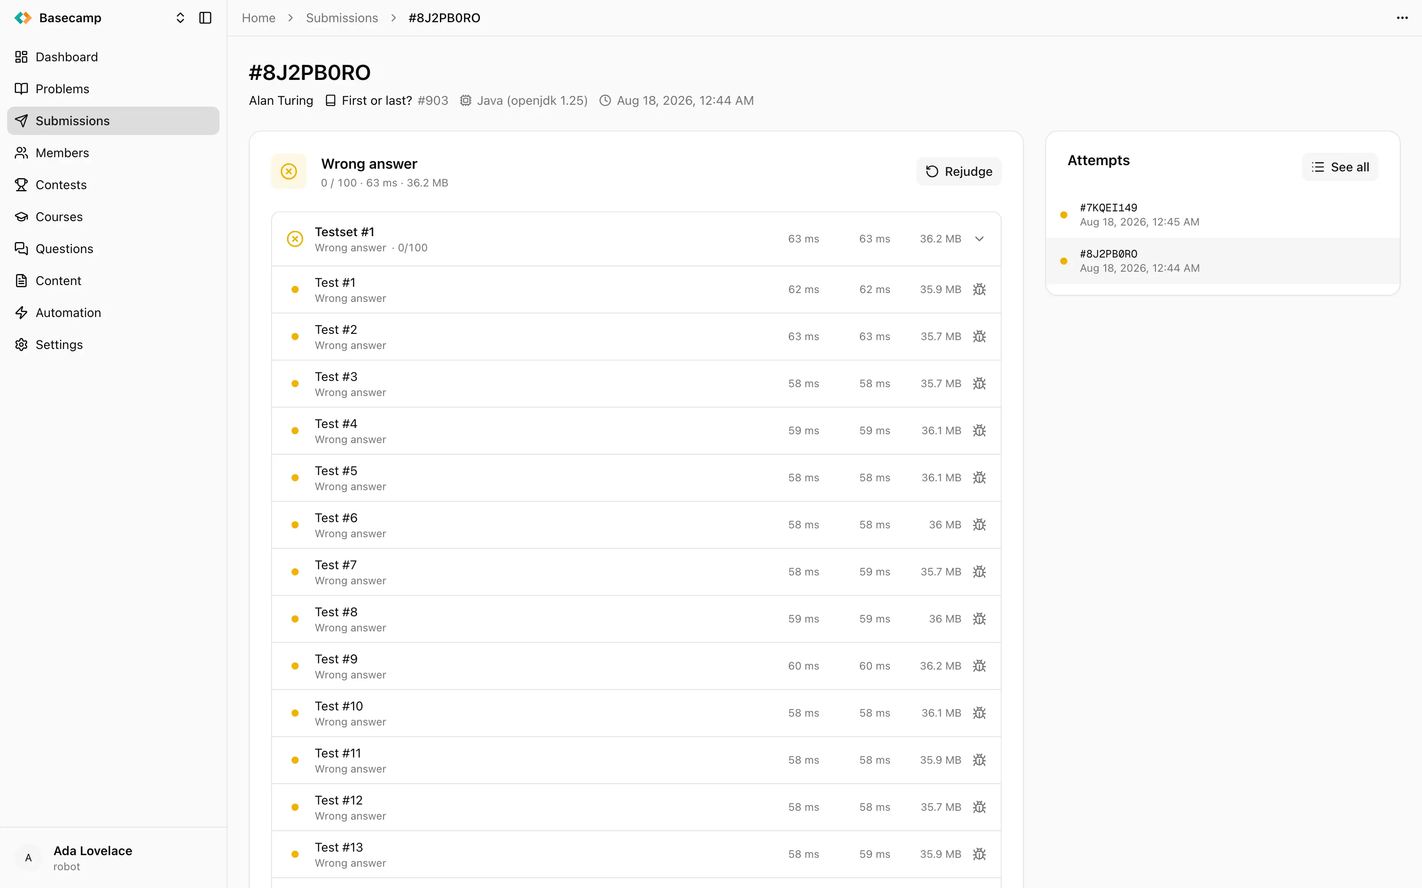Collapse Testset #1 with the chevron

pos(979,239)
